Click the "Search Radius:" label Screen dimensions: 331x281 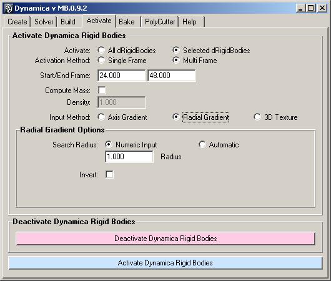point(75,145)
